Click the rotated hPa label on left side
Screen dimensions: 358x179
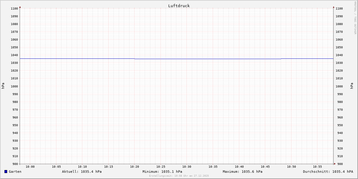[3, 86]
